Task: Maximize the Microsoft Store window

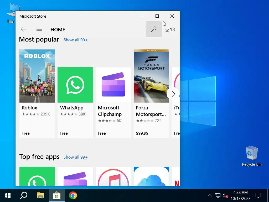Action: [157, 16]
